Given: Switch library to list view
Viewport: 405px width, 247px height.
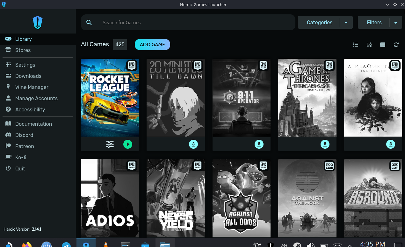Looking at the screenshot, I should [356, 45].
